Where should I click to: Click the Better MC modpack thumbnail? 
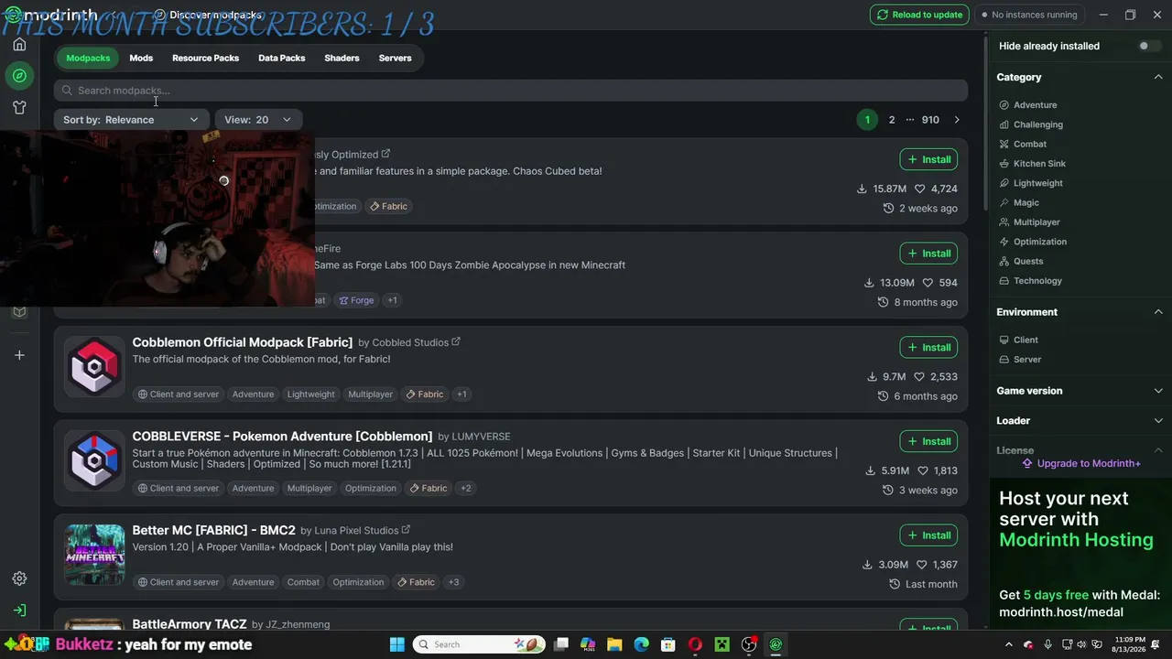pyautogui.click(x=94, y=555)
